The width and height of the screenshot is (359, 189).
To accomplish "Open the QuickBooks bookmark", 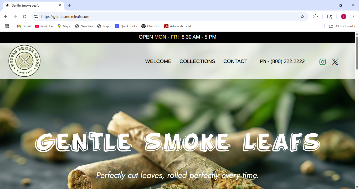I will click(126, 26).
